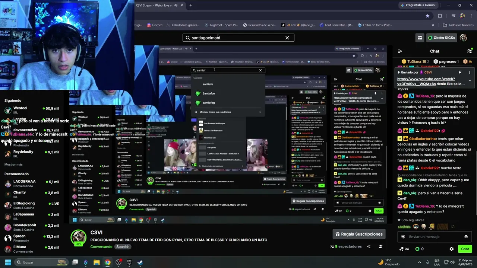Open the Discord bookmark
Viewport: 477px width, 268px height.
155,25
